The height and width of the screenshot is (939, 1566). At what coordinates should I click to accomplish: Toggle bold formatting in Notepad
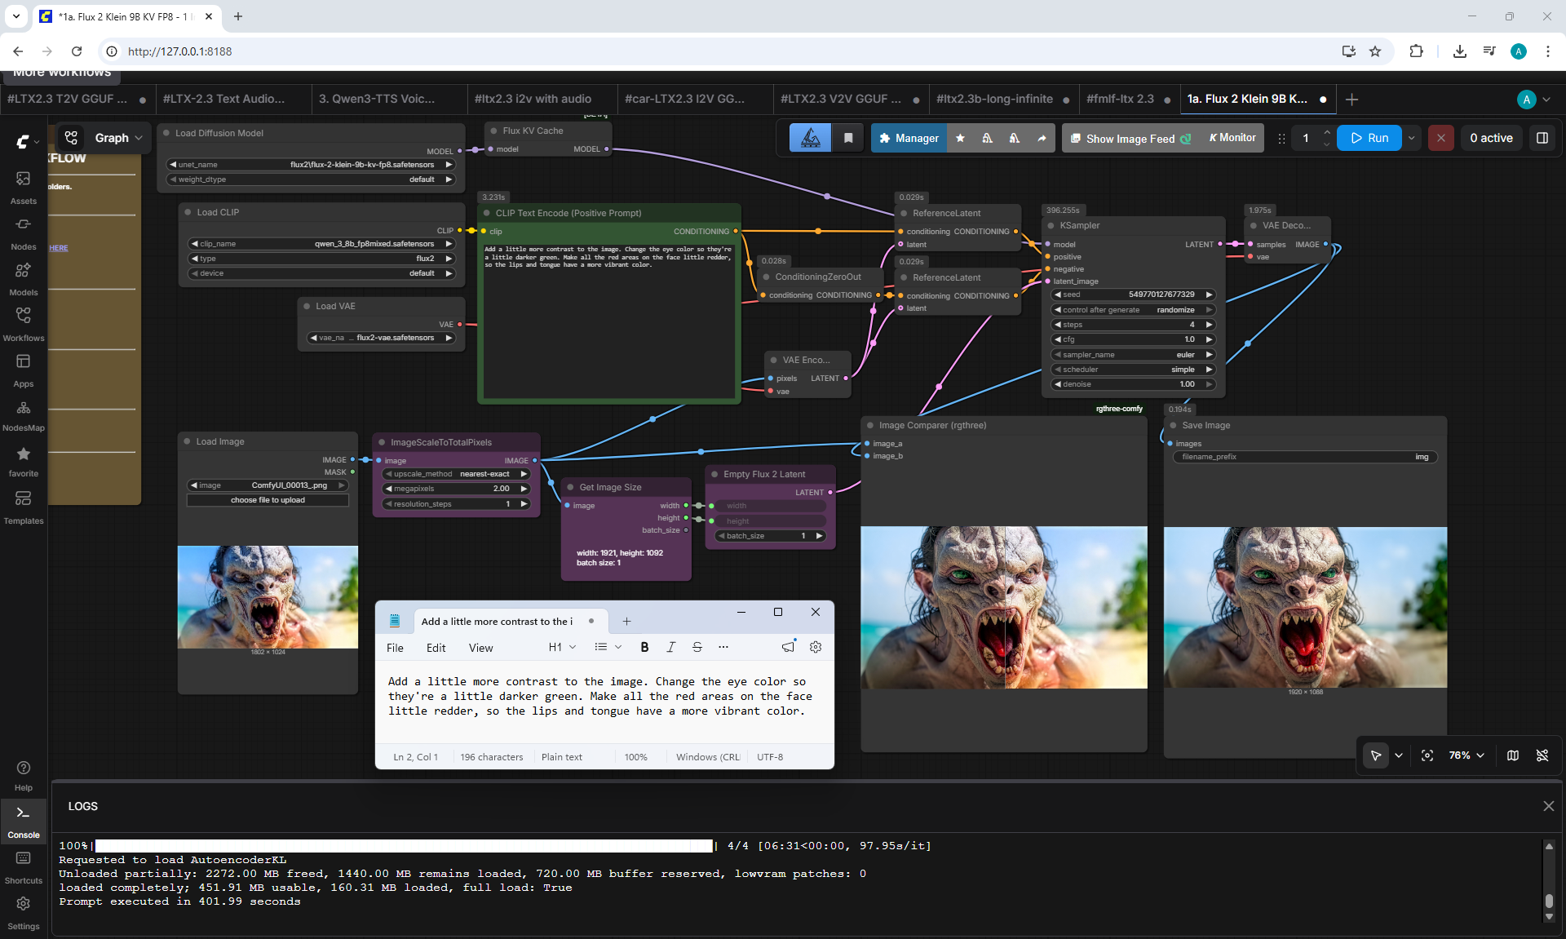click(x=644, y=647)
